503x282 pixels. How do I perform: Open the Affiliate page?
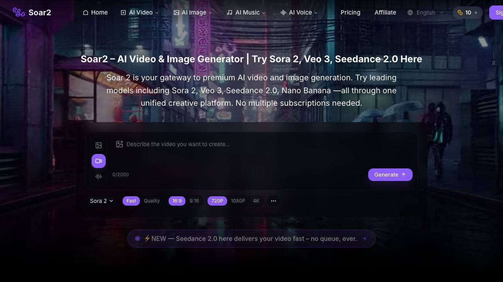(x=385, y=13)
